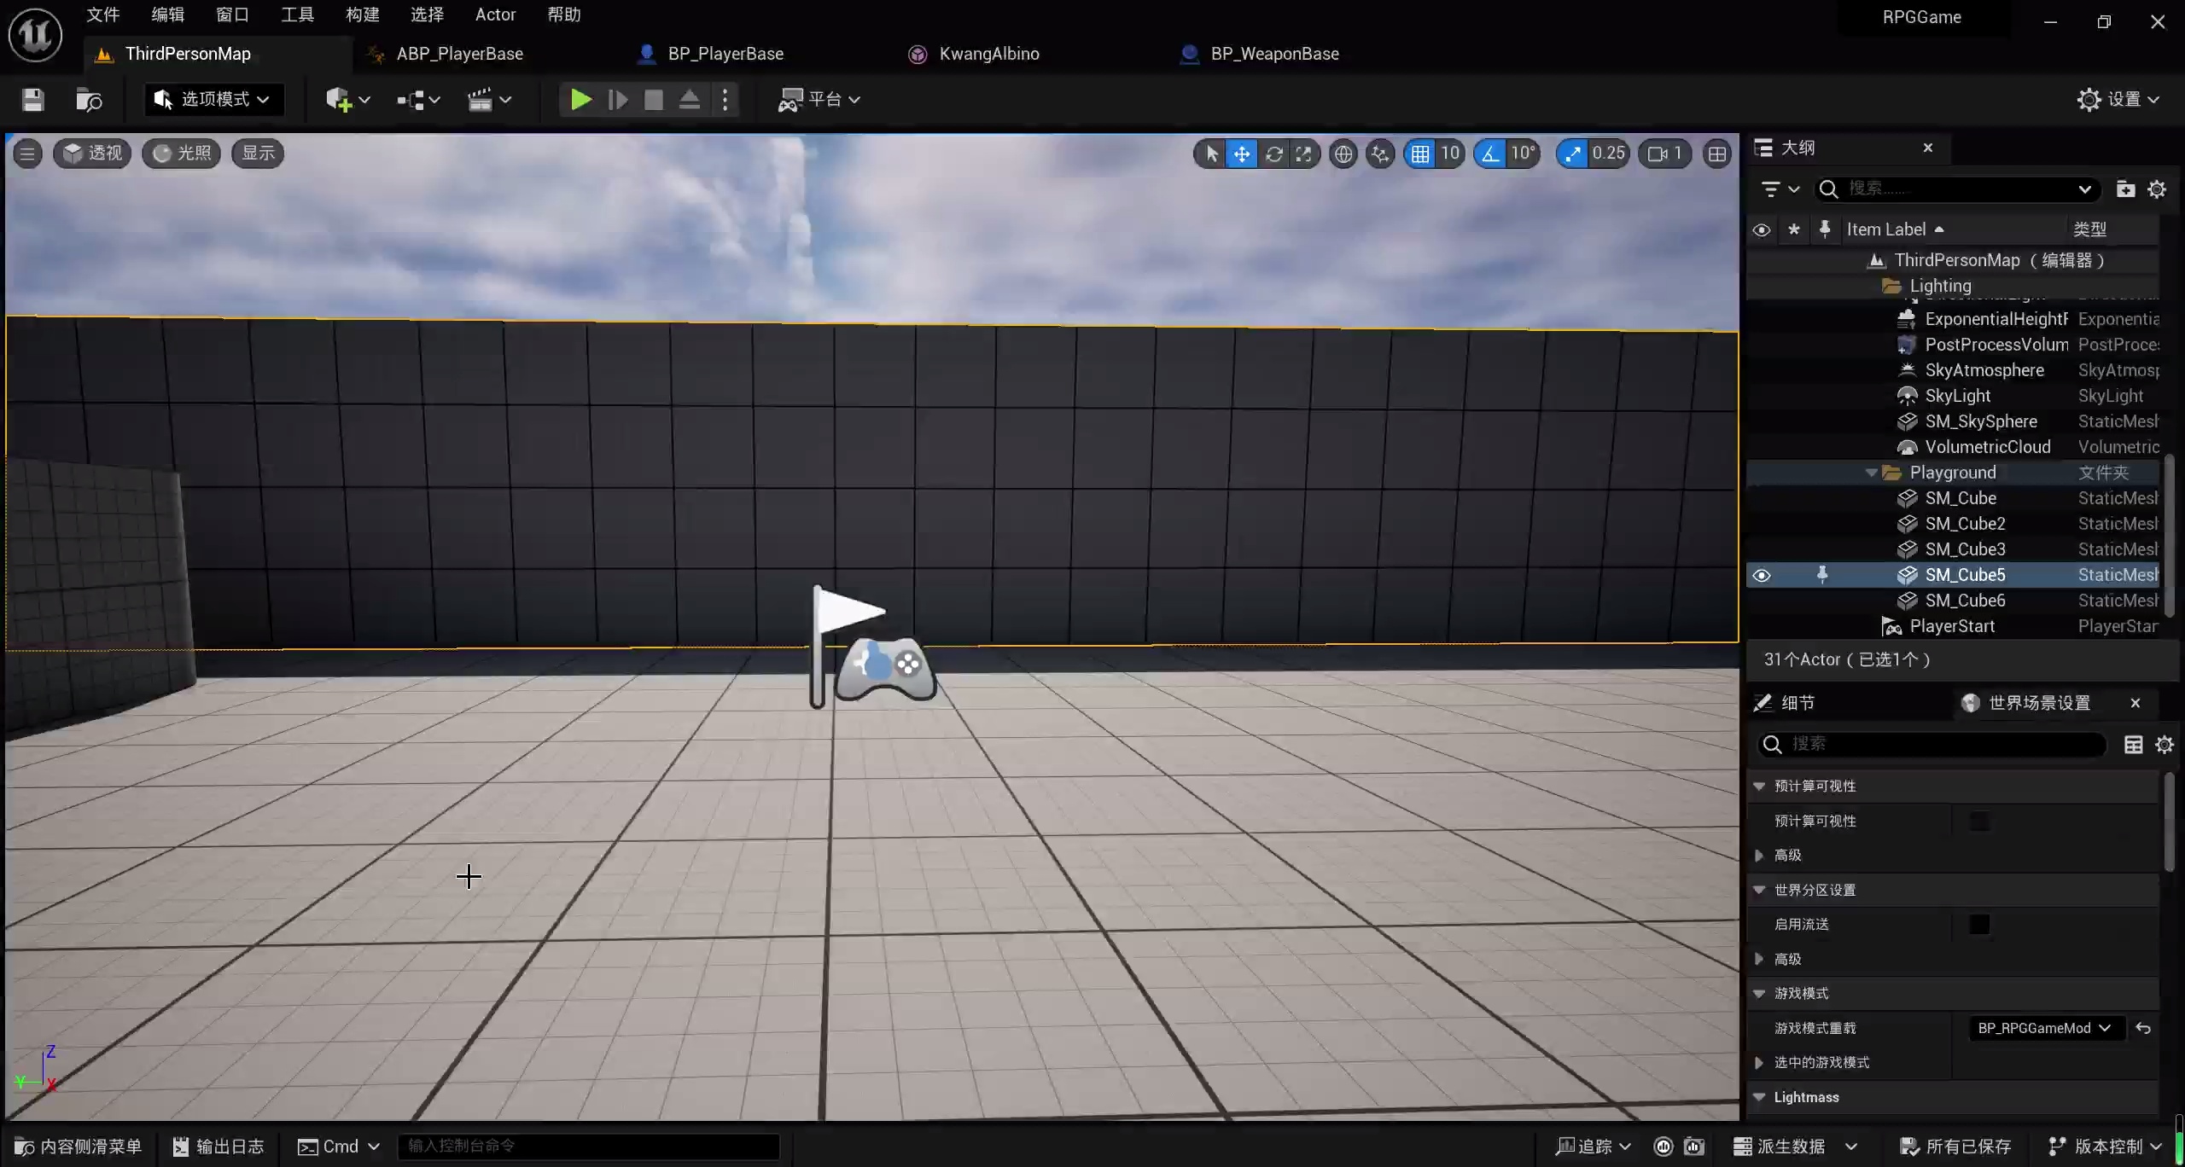Click the console command input field
Image resolution: width=2185 pixels, height=1167 pixels.
point(589,1146)
